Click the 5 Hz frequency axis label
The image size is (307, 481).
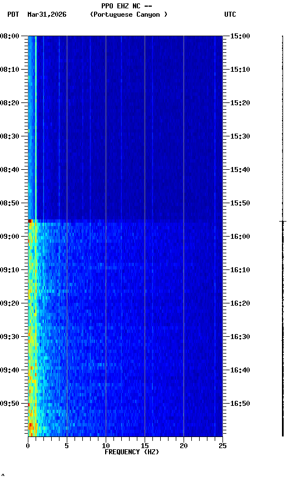[67, 446]
